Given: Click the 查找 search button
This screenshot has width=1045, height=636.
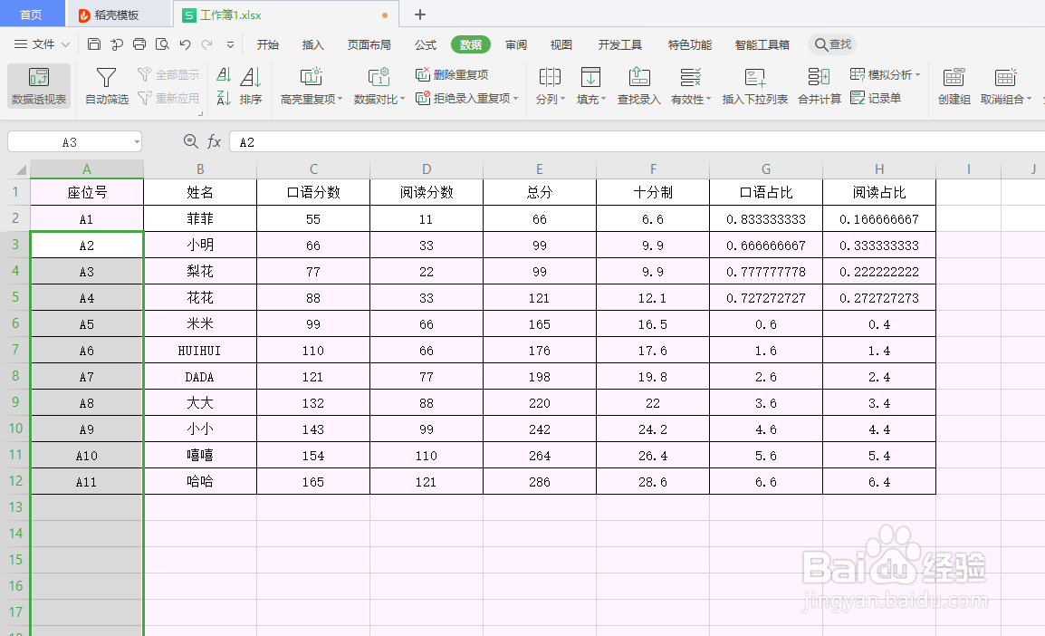Looking at the screenshot, I should click(831, 43).
